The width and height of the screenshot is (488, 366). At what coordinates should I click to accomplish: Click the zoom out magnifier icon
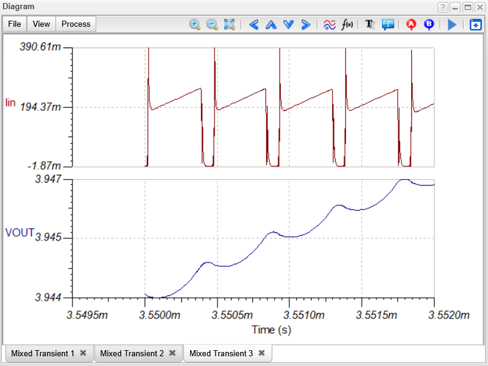pyautogui.click(x=212, y=24)
